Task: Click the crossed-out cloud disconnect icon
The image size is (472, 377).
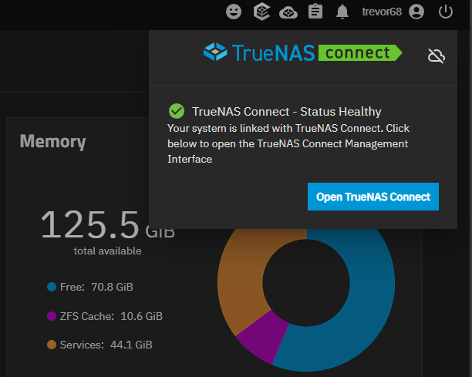Action: pos(437,56)
